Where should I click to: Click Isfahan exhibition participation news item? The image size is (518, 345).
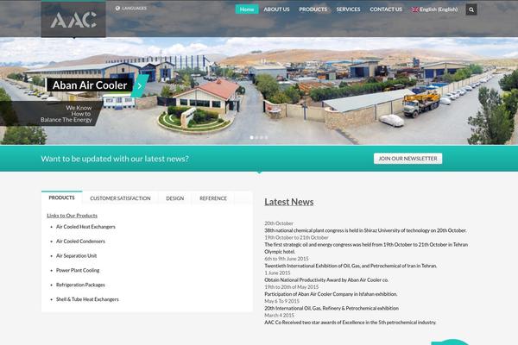click(x=331, y=294)
